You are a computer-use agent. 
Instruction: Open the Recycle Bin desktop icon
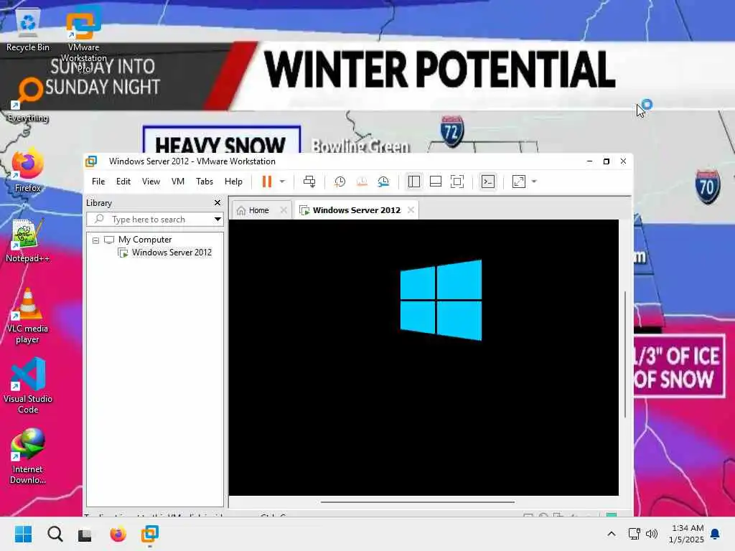click(x=28, y=29)
